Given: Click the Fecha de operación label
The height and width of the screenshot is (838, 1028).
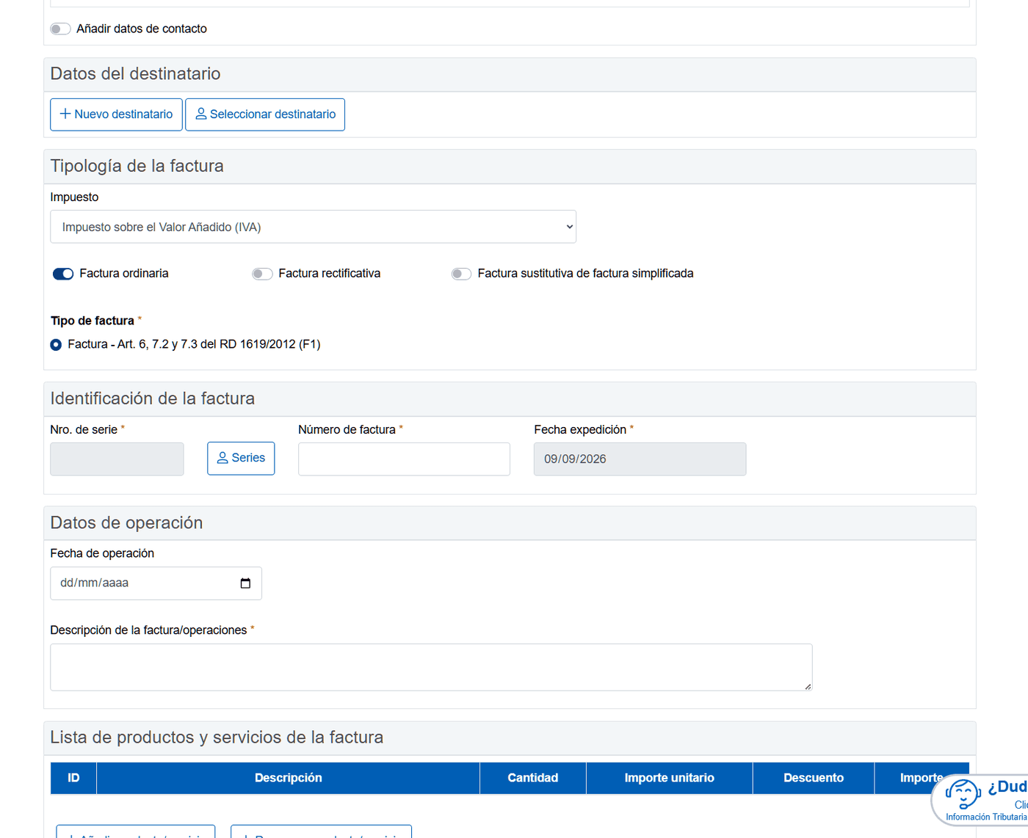Looking at the screenshot, I should 102,553.
